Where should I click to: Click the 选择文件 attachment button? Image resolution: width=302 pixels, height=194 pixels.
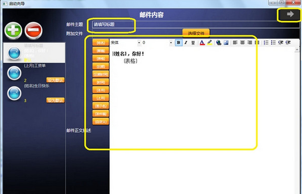[x=196, y=33]
